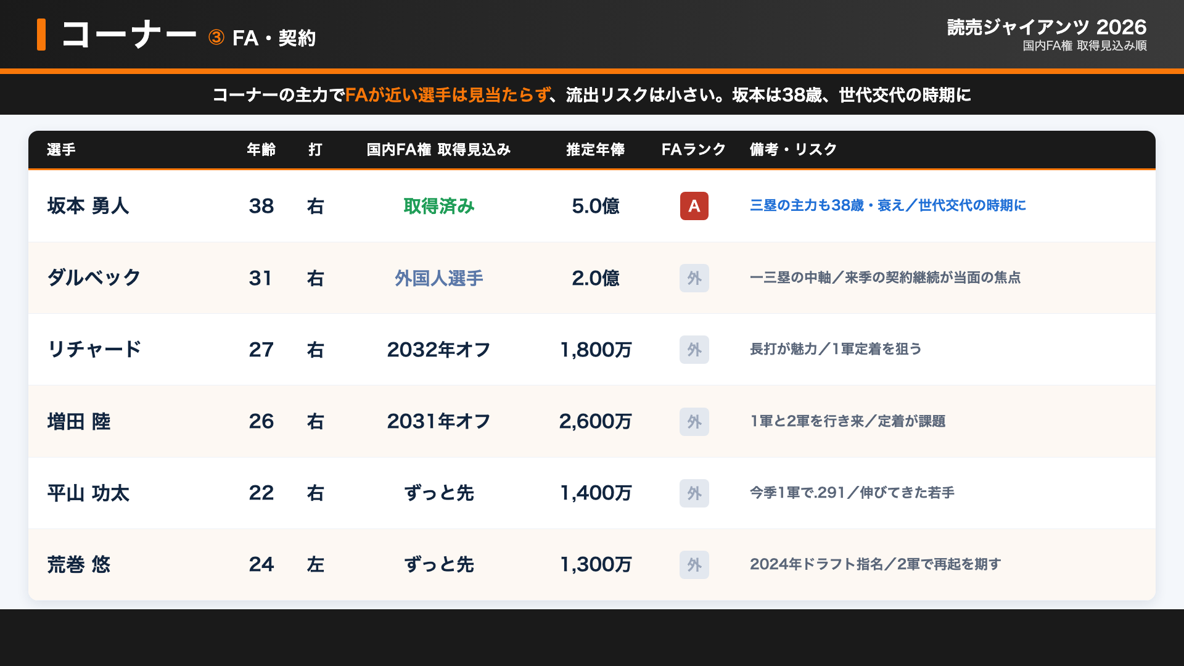Viewport: 1184px width, 666px height.
Task: Click the green 取得済み status
Action: point(439,206)
